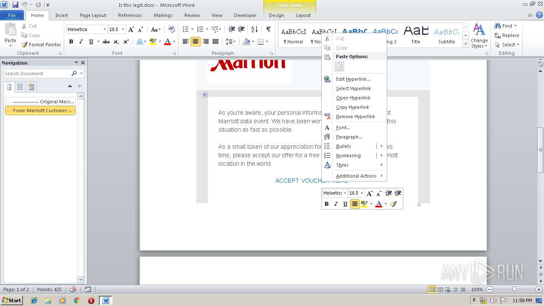The image size is (544, 306).
Task: Click the Grow Font icon in ribbon
Action: (131, 29)
